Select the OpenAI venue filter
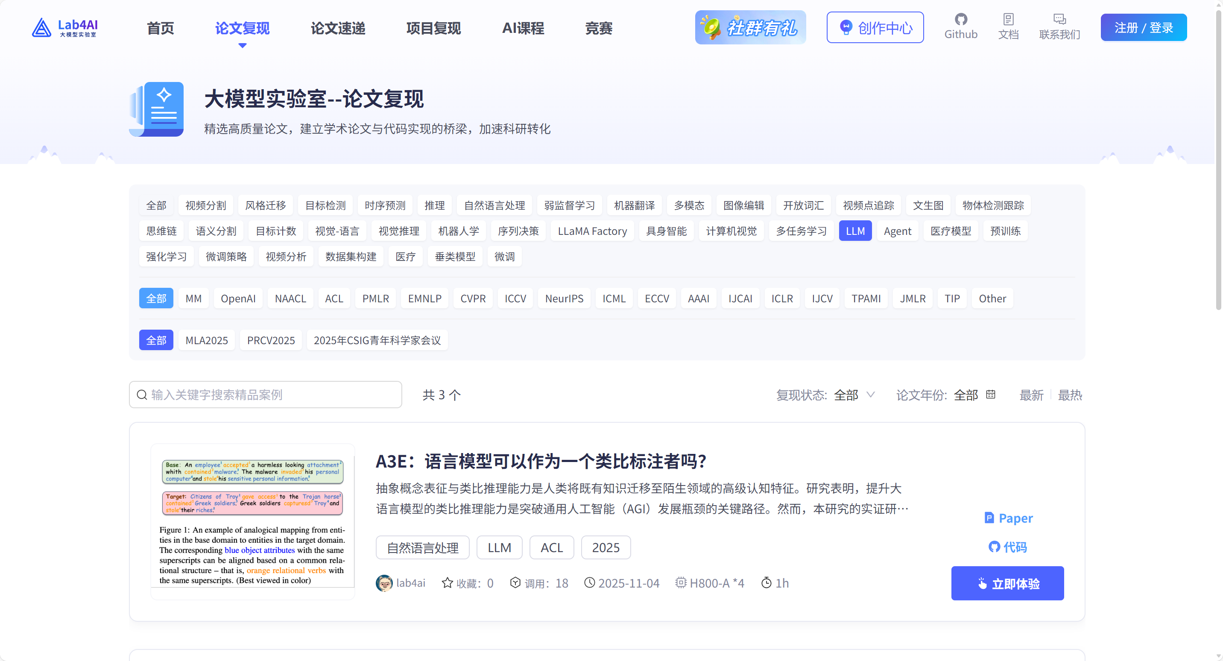This screenshot has height=661, width=1223. pyautogui.click(x=238, y=298)
